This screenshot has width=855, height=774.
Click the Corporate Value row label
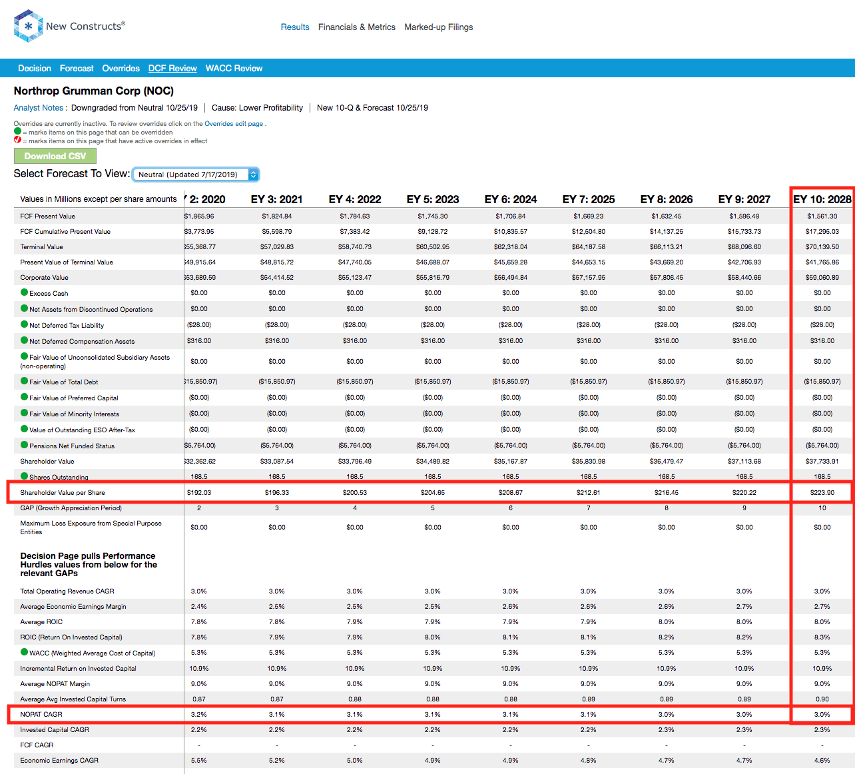[44, 278]
